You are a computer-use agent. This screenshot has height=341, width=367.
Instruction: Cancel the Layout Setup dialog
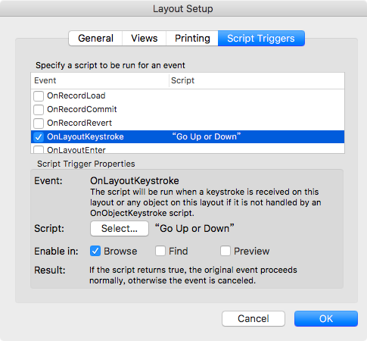point(253,318)
